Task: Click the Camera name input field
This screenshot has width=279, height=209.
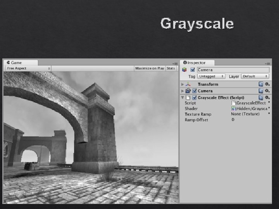Action: (x=233, y=70)
